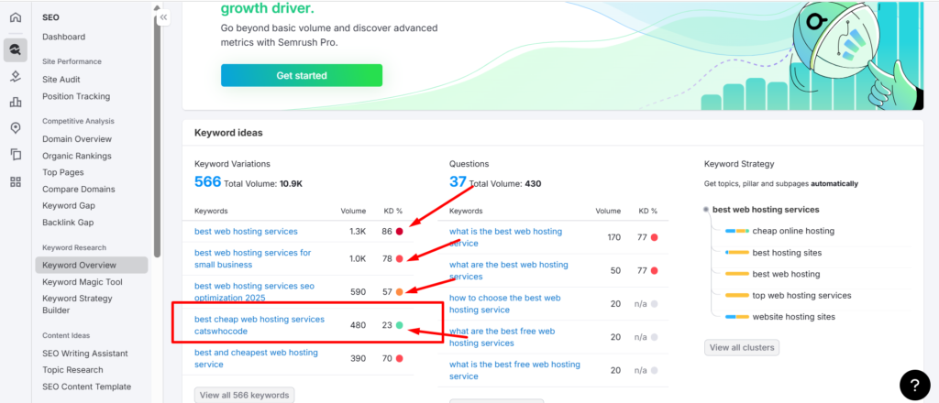The height and width of the screenshot is (403, 939).
Task: Open keyword 'best web hosting services' link
Action: click(x=246, y=232)
